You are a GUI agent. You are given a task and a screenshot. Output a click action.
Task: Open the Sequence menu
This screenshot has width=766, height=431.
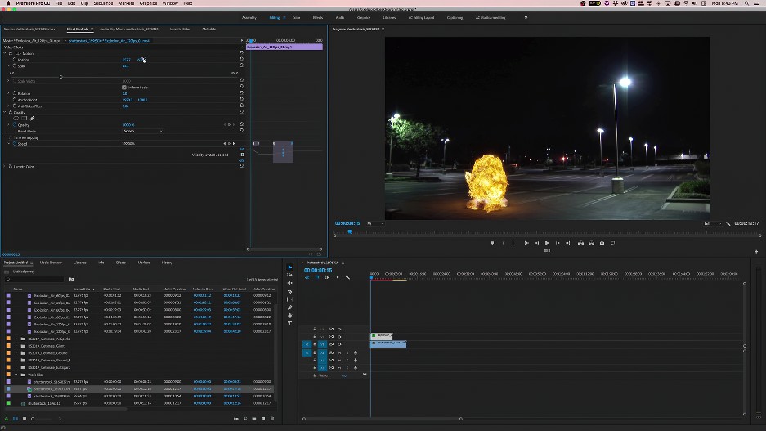point(103,3)
